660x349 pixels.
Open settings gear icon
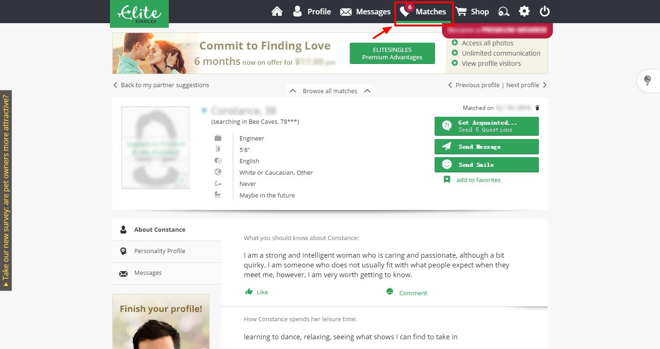tap(524, 12)
